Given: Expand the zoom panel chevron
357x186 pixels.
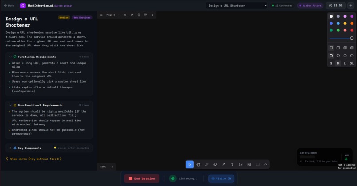Looking at the screenshot, I should pyautogui.click(x=112, y=167).
